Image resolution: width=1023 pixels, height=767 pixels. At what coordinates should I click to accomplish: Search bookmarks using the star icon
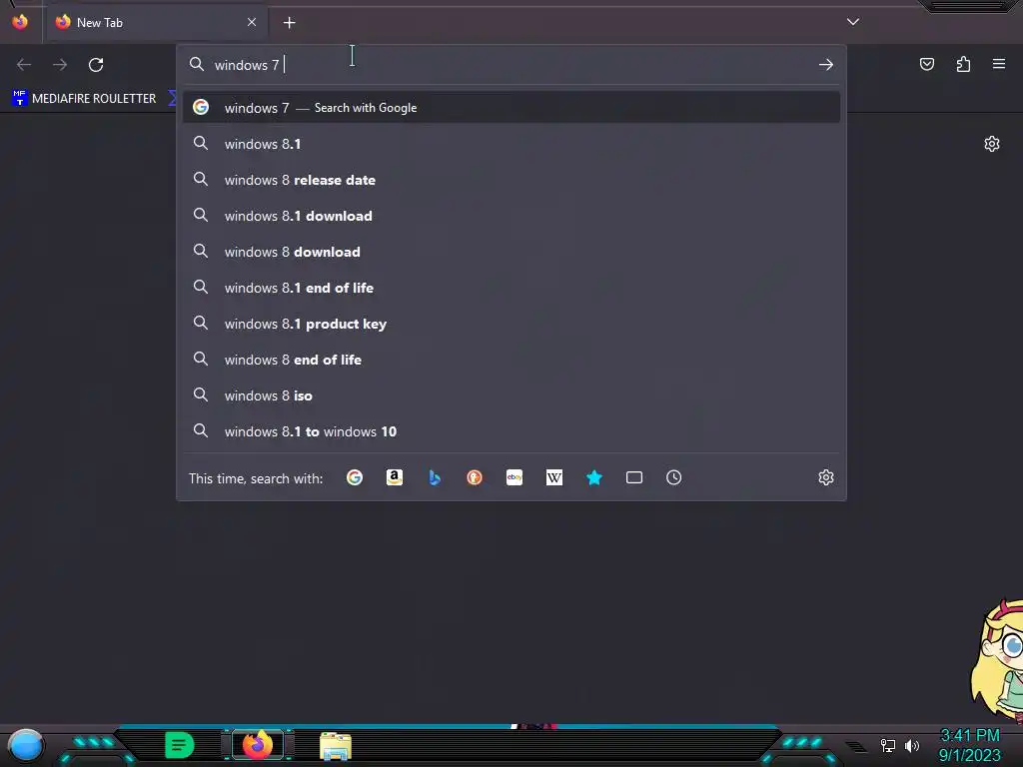[594, 478]
